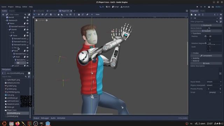Activate the Ruler mode tool
Image resolution: width=224 pixels, height=126 pixels.
coord(62,15)
